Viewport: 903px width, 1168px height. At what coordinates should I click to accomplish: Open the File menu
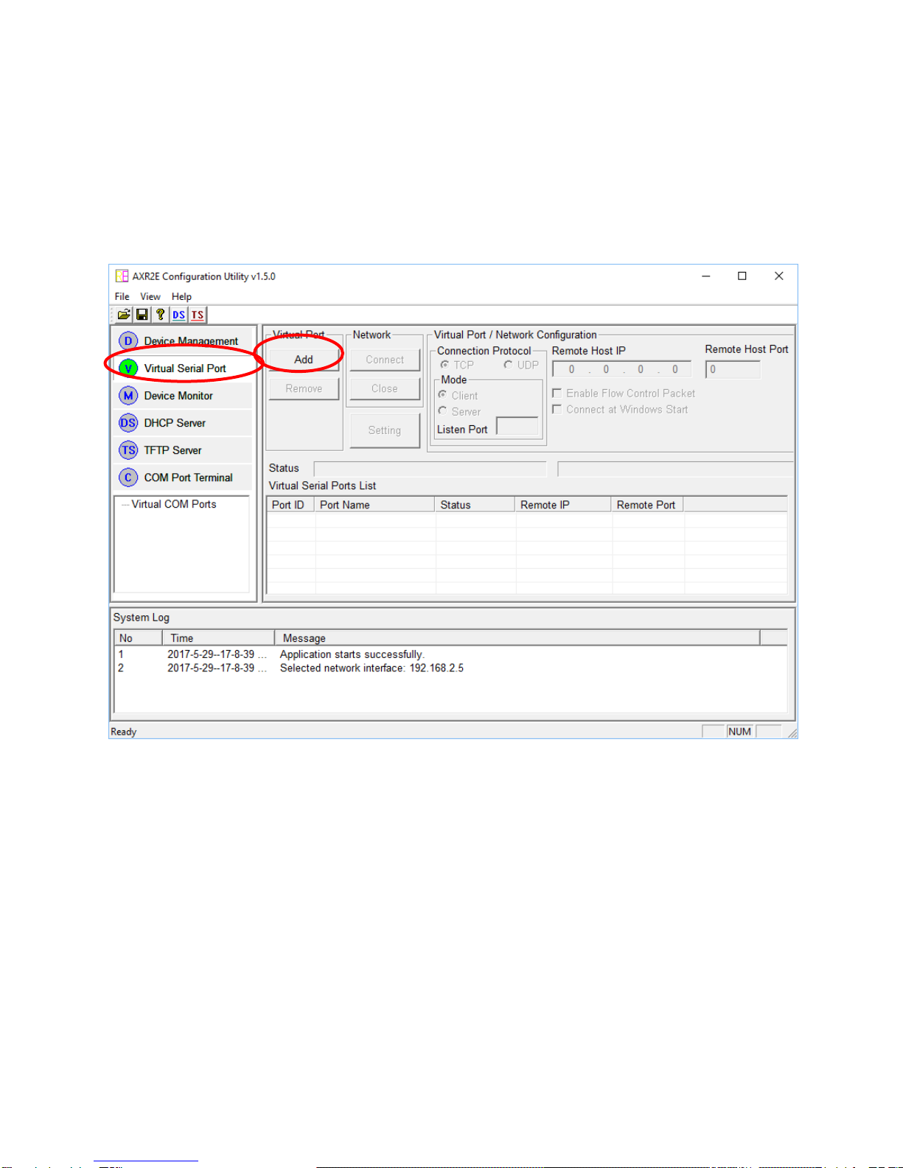122,296
